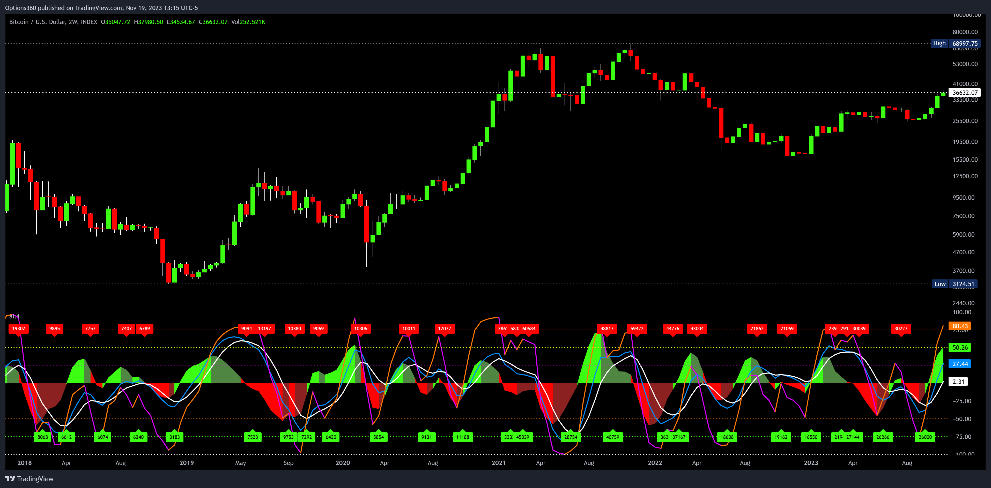This screenshot has width=991, height=488.
Task: Click the red sell marker 9069
Action: 319,329
